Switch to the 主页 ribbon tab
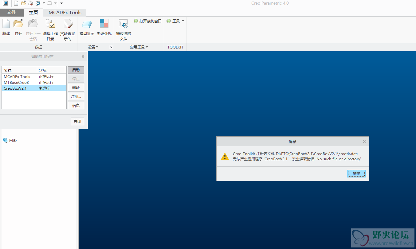 [x=33, y=12]
